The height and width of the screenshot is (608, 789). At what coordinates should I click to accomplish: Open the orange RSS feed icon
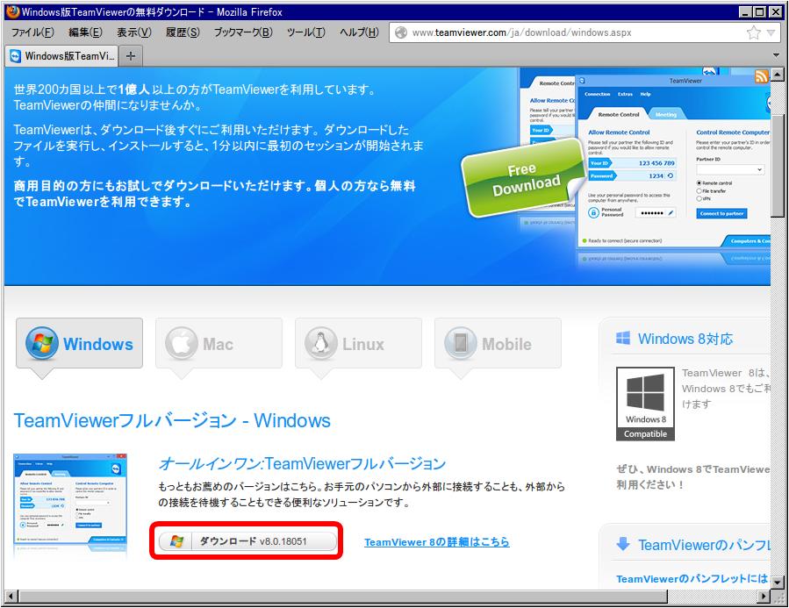762,76
